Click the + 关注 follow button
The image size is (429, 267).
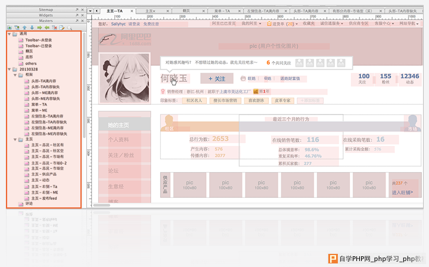217,79
